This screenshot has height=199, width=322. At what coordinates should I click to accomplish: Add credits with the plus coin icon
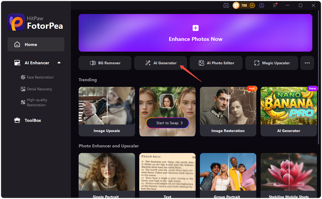tap(252, 6)
